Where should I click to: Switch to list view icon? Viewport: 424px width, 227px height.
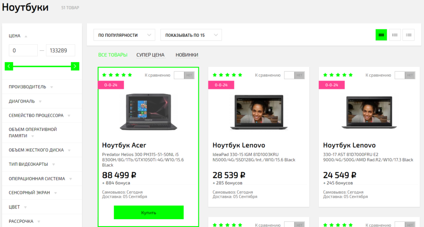point(395,35)
